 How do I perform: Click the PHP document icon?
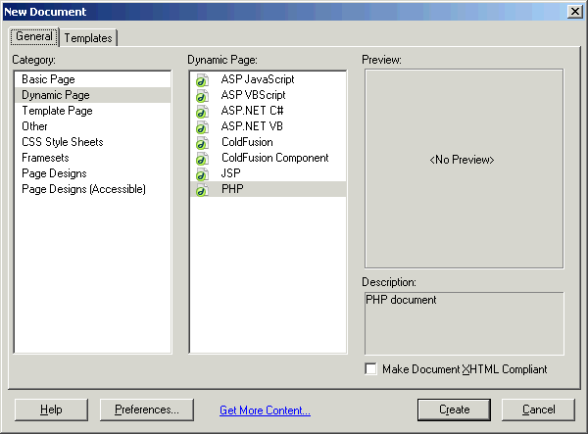pyautogui.click(x=202, y=190)
